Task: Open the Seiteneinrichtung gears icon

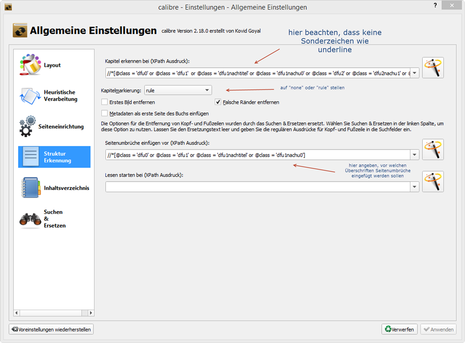Action: point(29,126)
